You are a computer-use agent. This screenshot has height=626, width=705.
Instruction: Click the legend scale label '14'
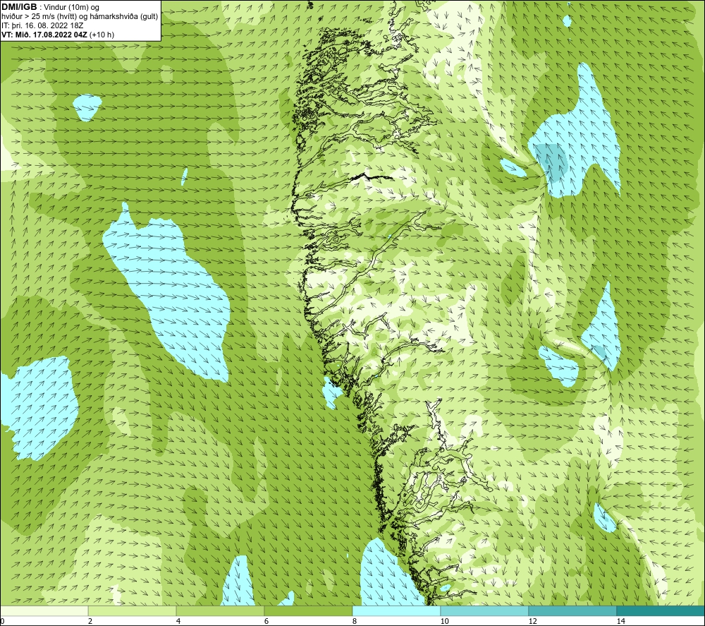[x=621, y=621]
